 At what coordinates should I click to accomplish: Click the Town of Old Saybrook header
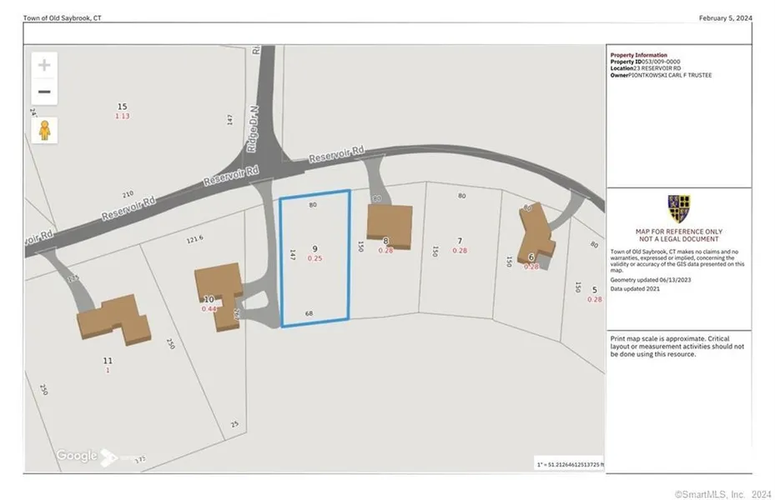click(x=63, y=17)
